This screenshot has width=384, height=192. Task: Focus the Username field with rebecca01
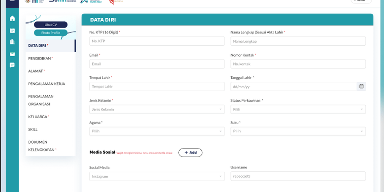(298, 176)
